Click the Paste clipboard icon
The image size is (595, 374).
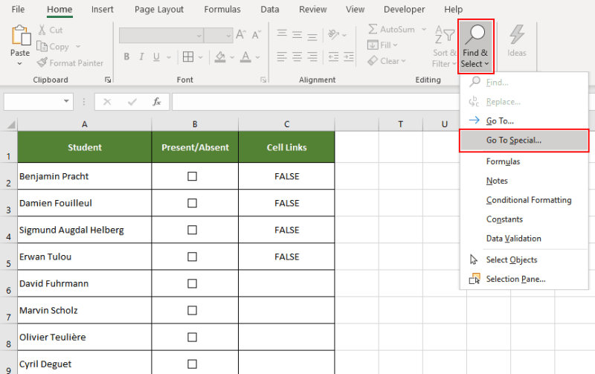coord(21,36)
